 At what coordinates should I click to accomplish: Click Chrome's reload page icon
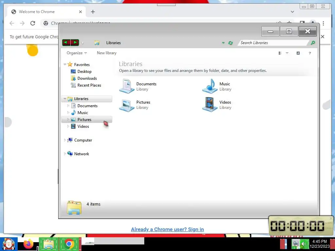(33, 23)
